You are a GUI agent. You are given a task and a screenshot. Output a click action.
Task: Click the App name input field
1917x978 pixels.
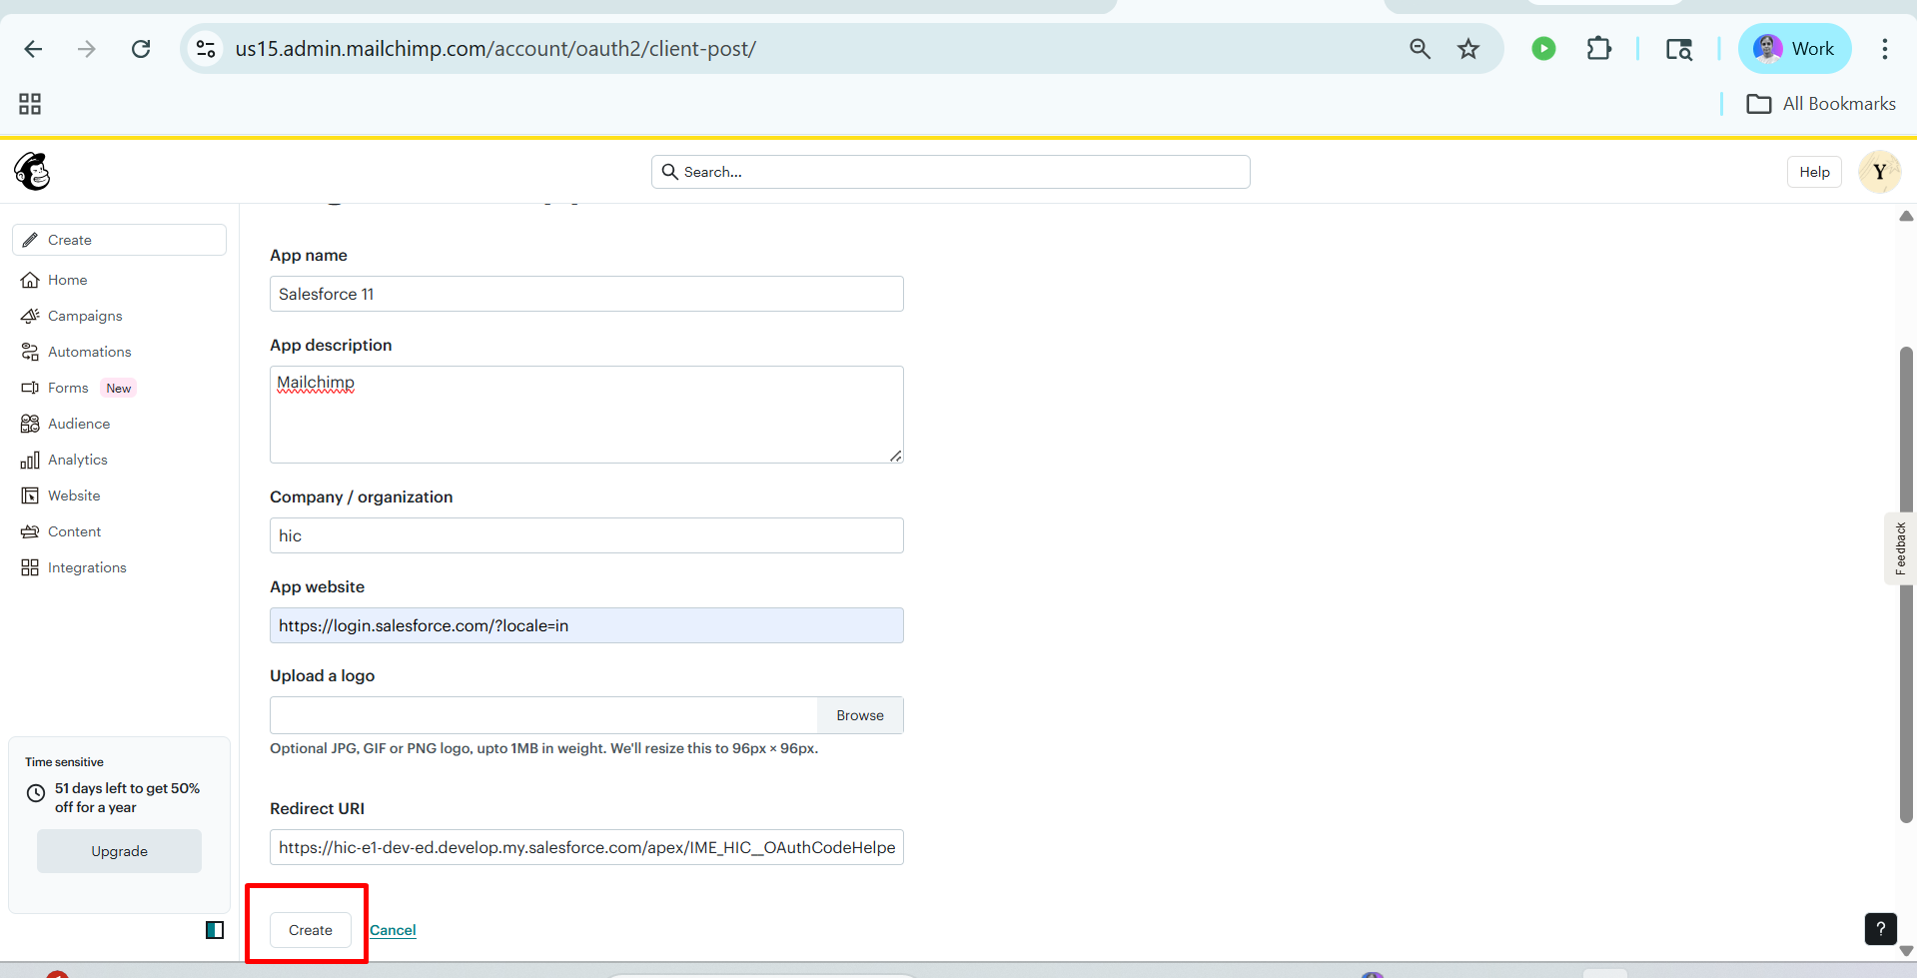[586, 294]
